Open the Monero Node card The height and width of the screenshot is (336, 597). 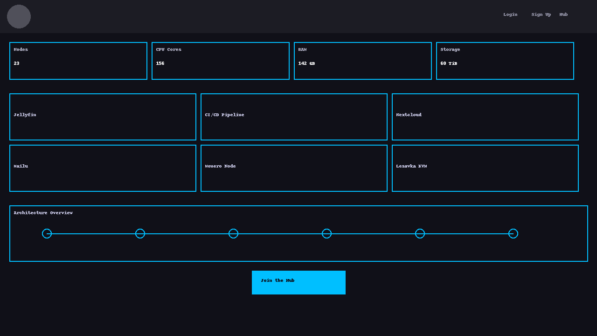coord(294,168)
